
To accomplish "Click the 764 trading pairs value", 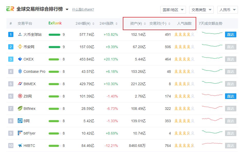I will coord(168,146).
